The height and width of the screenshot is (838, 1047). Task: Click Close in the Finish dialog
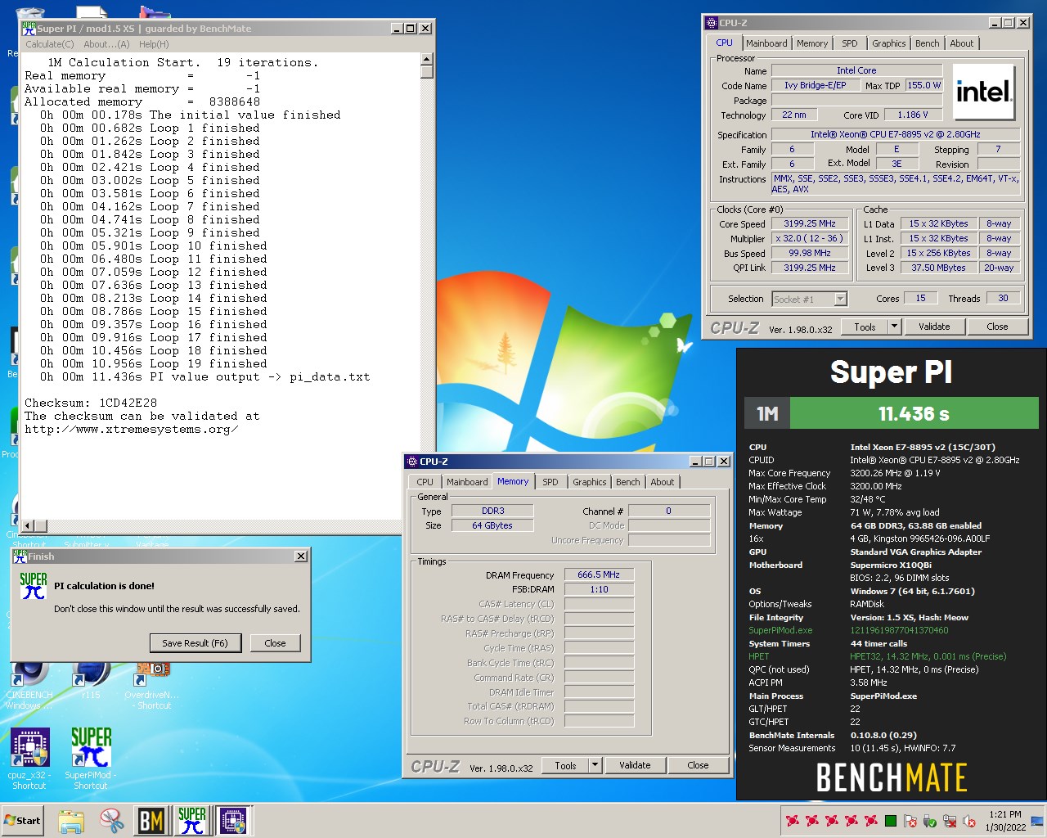tap(275, 643)
